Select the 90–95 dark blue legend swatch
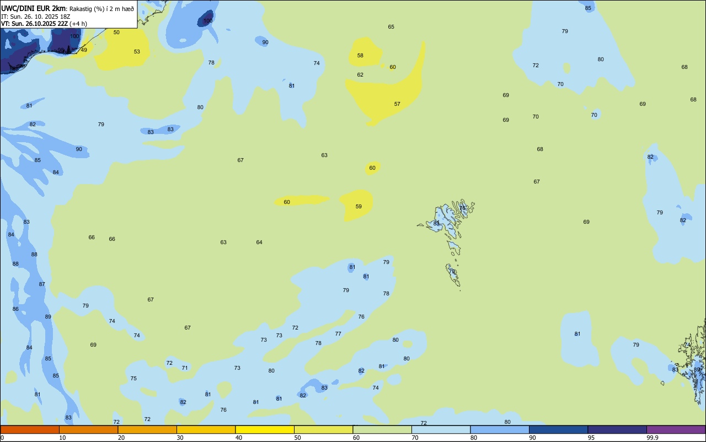 point(558,429)
